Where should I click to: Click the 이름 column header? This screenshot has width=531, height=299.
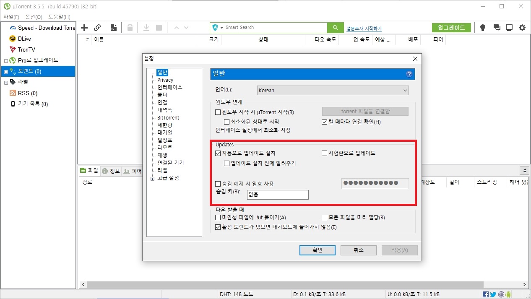pos(99,40)
